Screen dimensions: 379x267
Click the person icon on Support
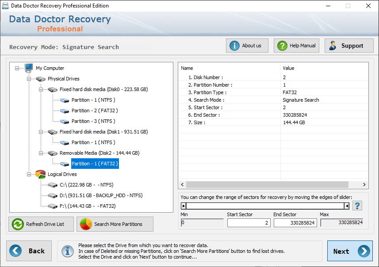pos(333,46)
